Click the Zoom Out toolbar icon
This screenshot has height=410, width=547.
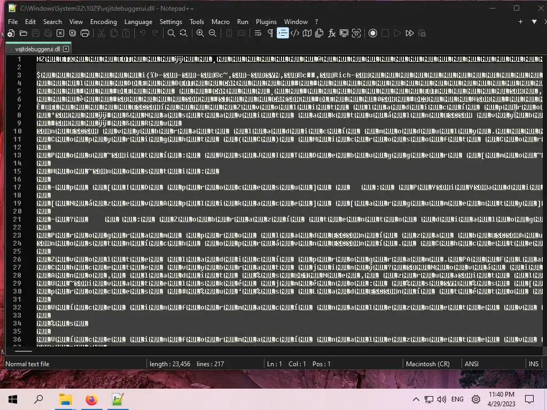click(213, 33)
